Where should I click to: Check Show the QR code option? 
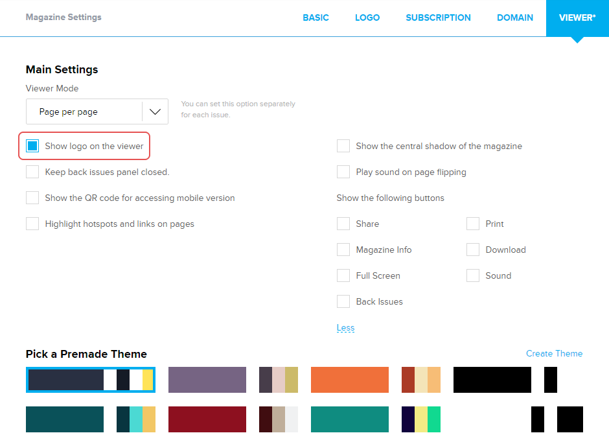[x=32, y=198]
